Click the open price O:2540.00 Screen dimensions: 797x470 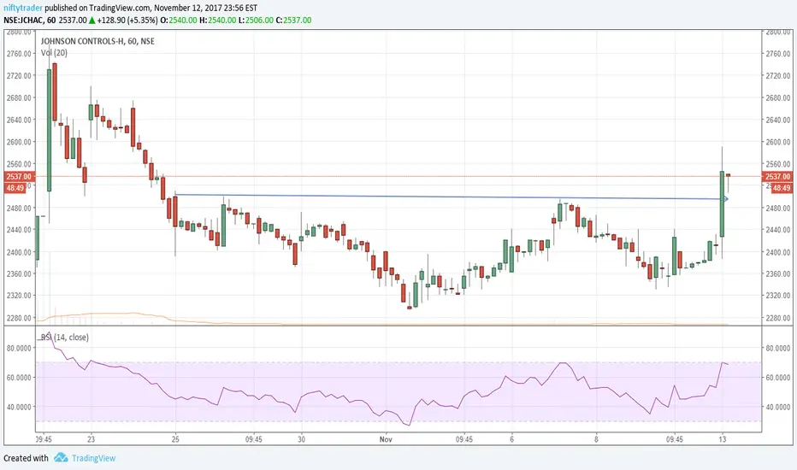point(179,21)
